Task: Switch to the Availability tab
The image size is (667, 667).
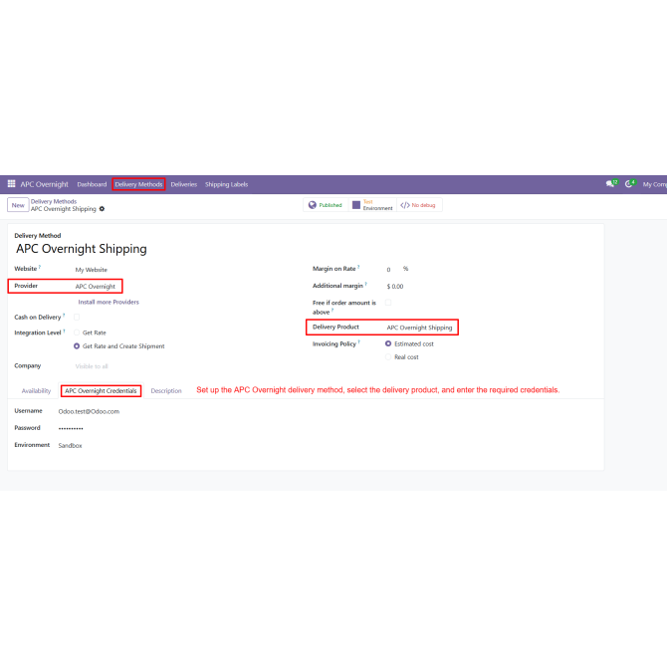Action: click(x=36, y=391)
